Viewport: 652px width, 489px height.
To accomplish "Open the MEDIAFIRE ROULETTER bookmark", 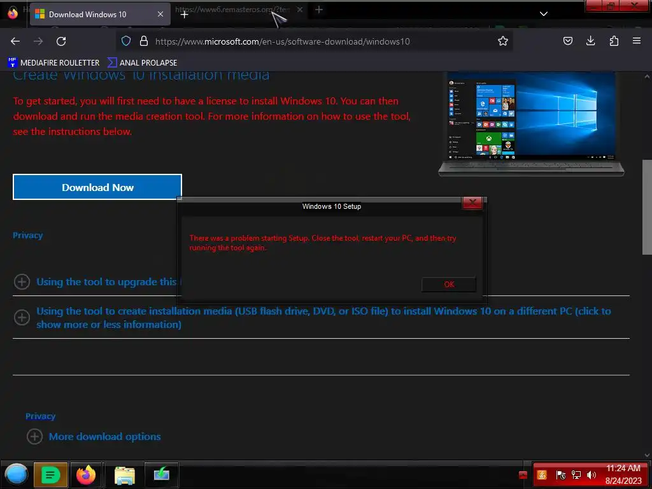I will (53, 63).
